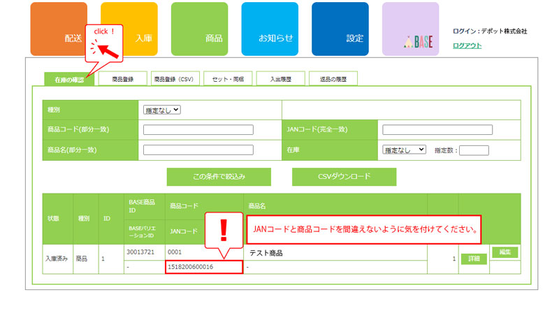The image size is (559, 318).
Task: Expand the 種別 dropdown
Action: point(162,110)
